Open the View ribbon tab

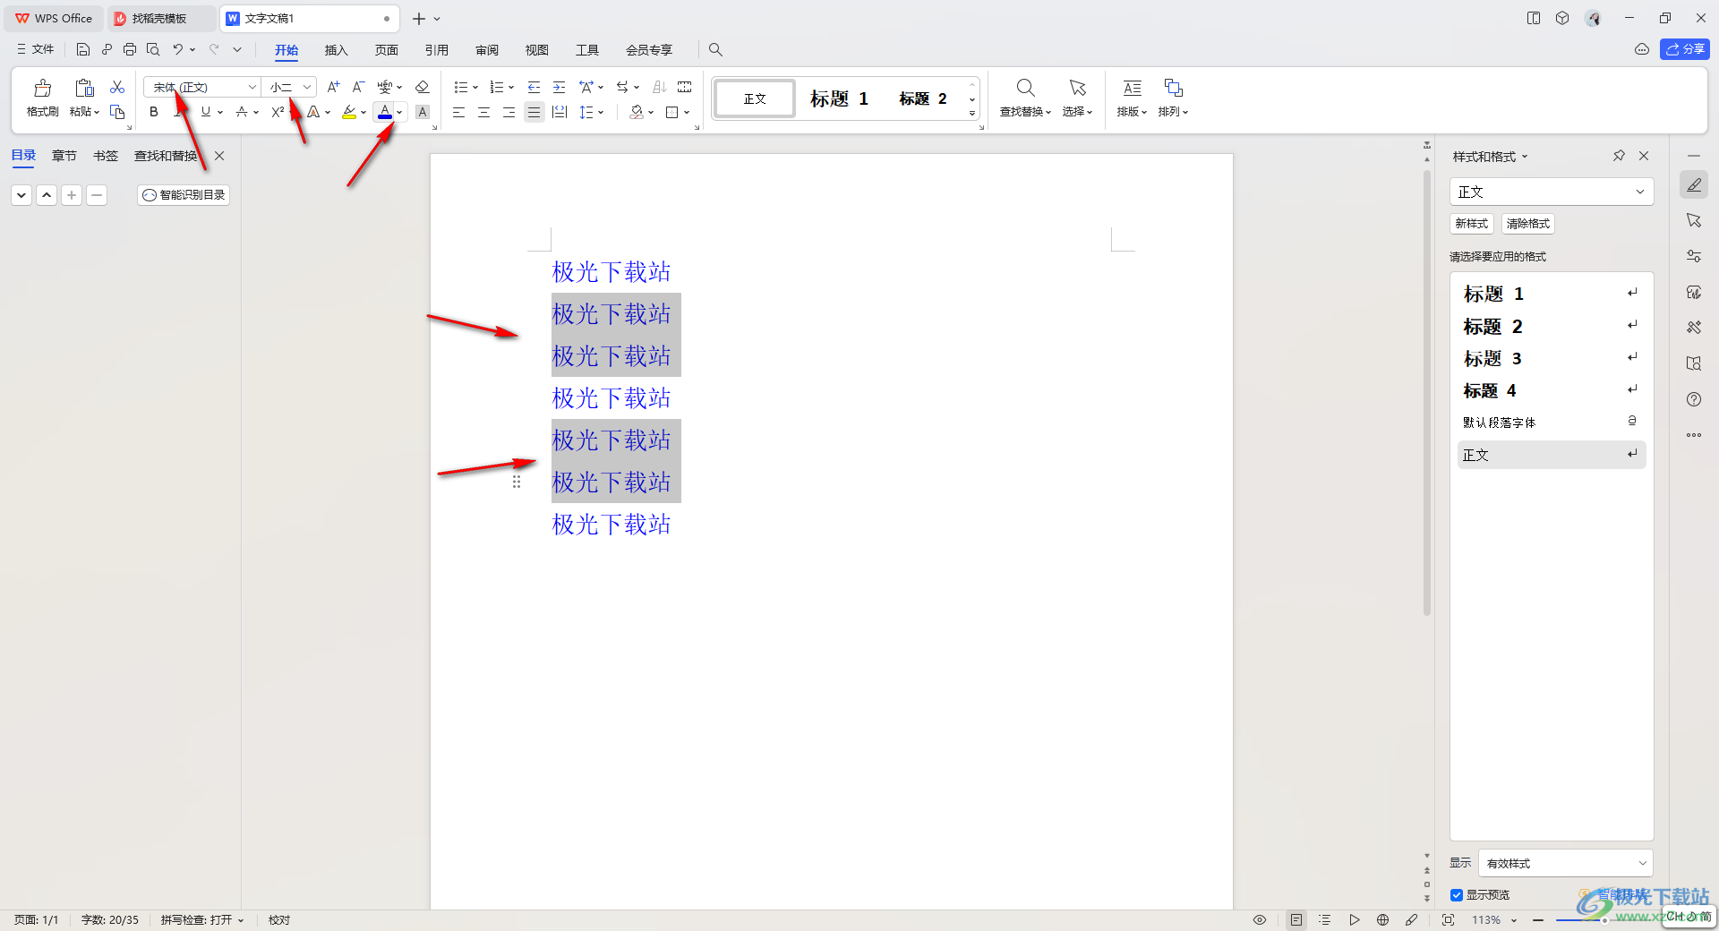(x=536, y=50)
